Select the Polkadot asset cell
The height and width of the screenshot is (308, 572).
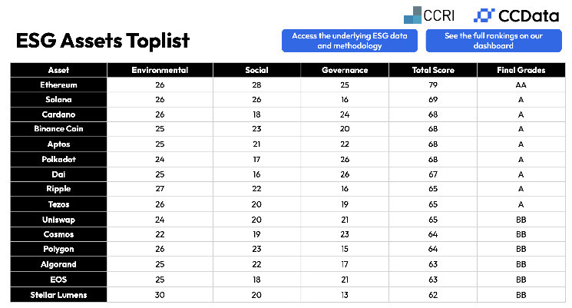coord(58,158)
